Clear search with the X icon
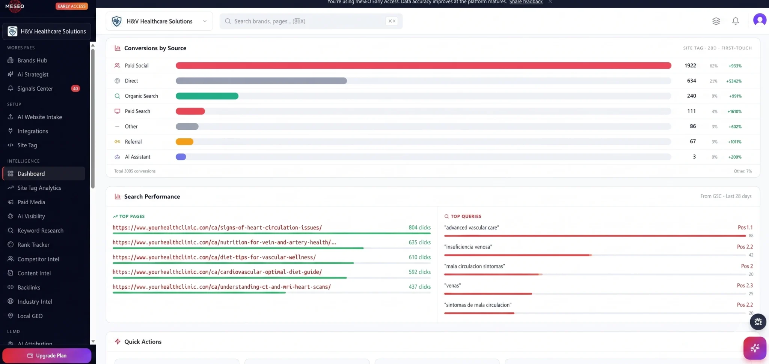Screen dimensions: 769x364 click(392, 21)
